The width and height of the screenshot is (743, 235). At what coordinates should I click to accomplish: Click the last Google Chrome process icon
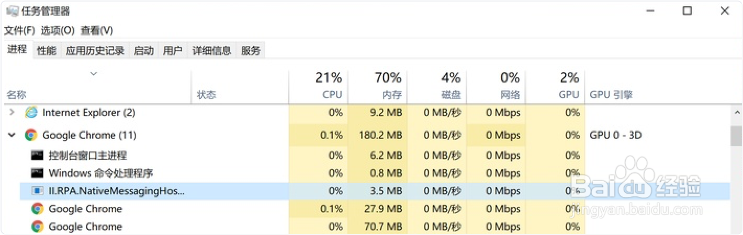37,227
